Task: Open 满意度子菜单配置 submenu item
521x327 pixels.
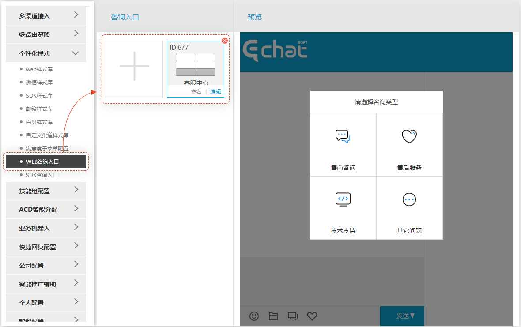Action: (x=47, y=148)
